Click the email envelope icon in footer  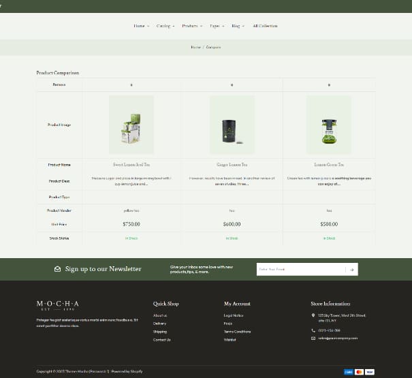click(x=313, y=338)
